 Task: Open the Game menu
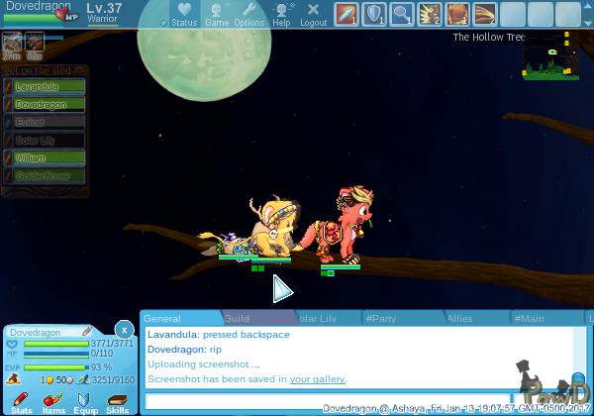[x=217, y=14]
